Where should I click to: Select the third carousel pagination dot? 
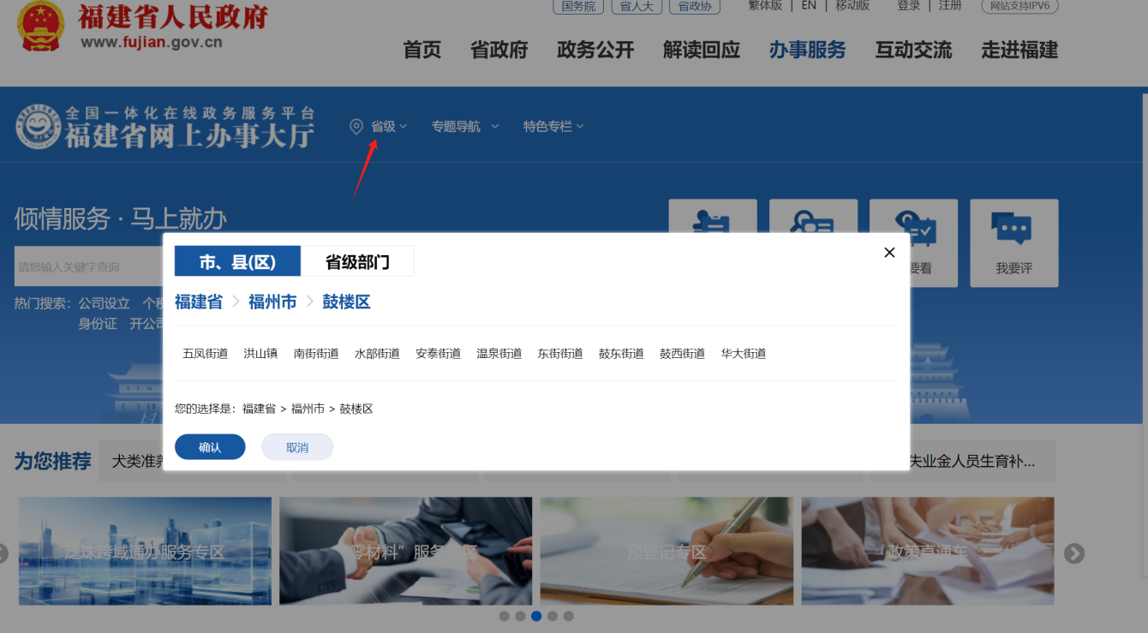click(x=536, y=616)
